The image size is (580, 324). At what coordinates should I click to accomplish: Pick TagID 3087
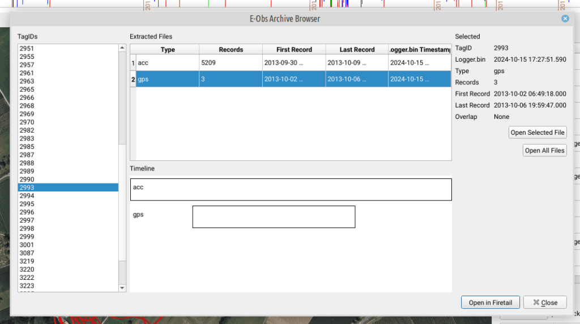(x=68, y=253)
